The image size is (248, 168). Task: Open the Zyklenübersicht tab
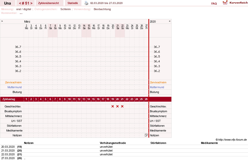pos(48,3)
